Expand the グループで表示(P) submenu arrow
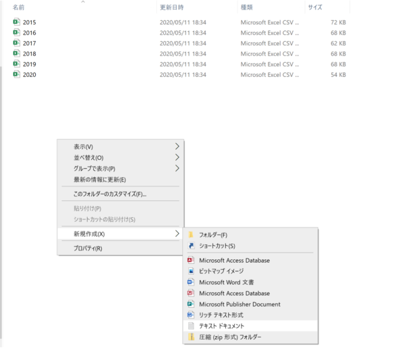The image size is (402, 351). [x=177, y=168]
